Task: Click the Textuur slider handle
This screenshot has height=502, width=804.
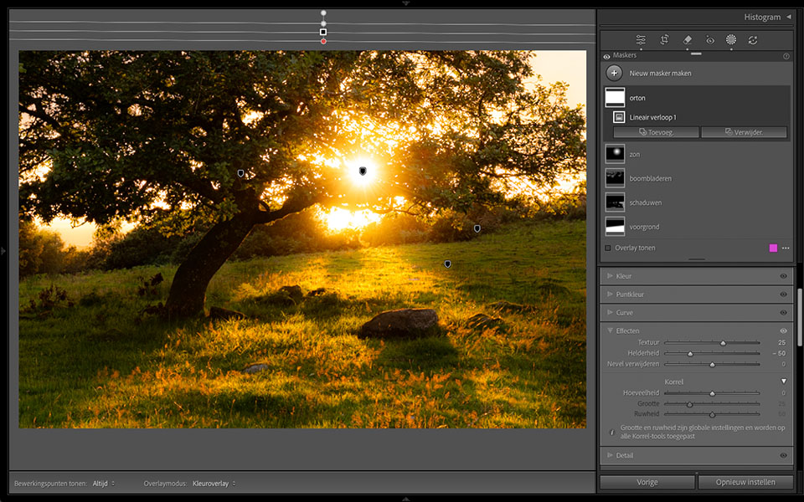Action: [723, 343]
